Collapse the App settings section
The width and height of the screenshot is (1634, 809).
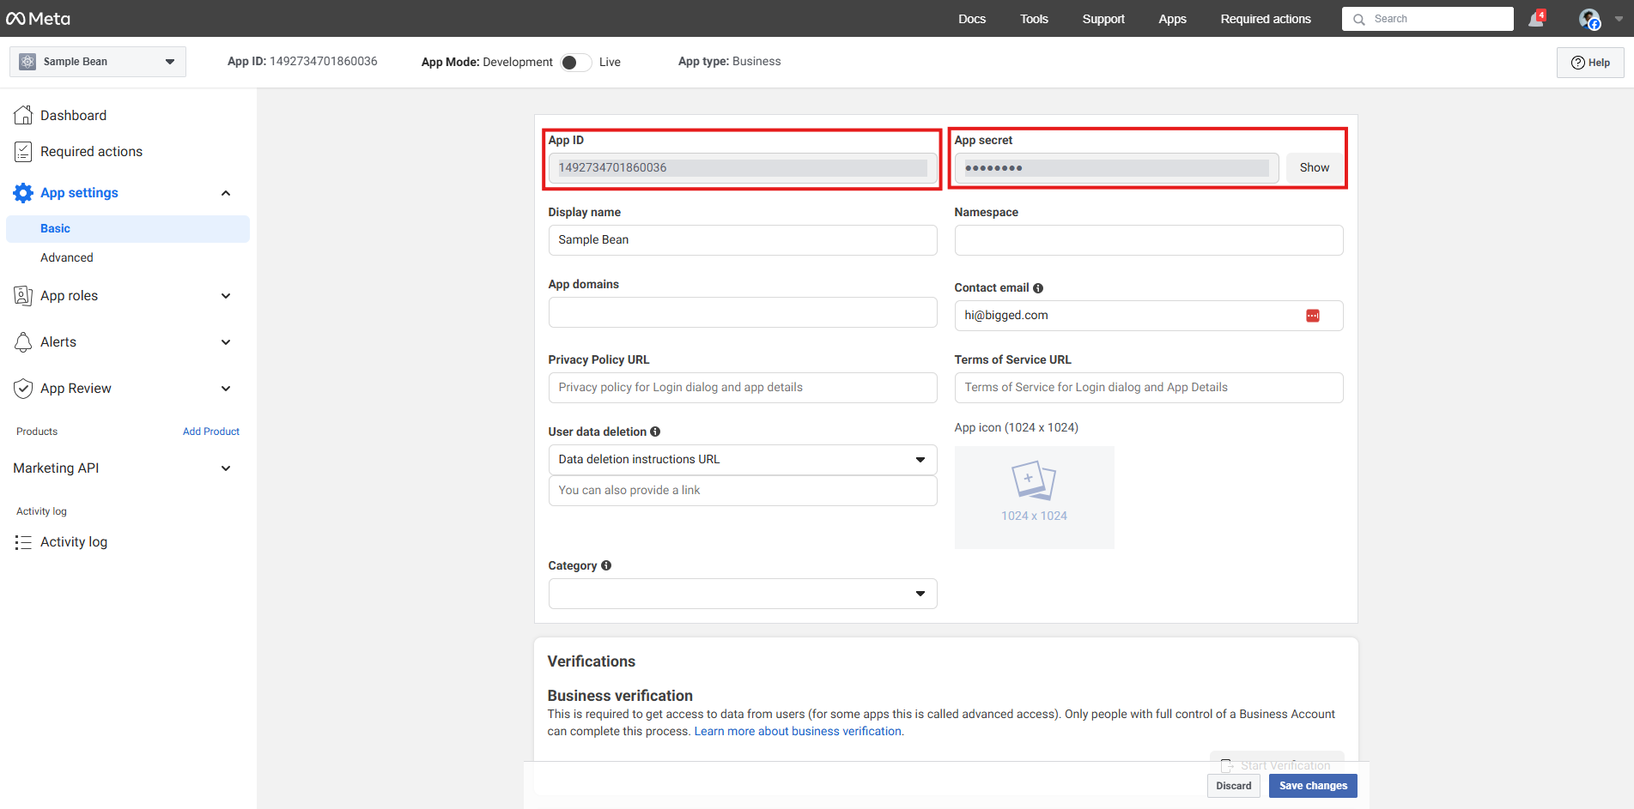(x=226, y=193)
